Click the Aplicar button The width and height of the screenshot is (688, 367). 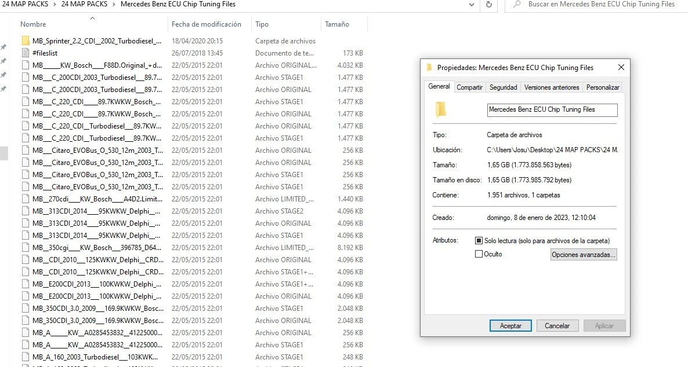pyautogui.click(x=604, y=326)
